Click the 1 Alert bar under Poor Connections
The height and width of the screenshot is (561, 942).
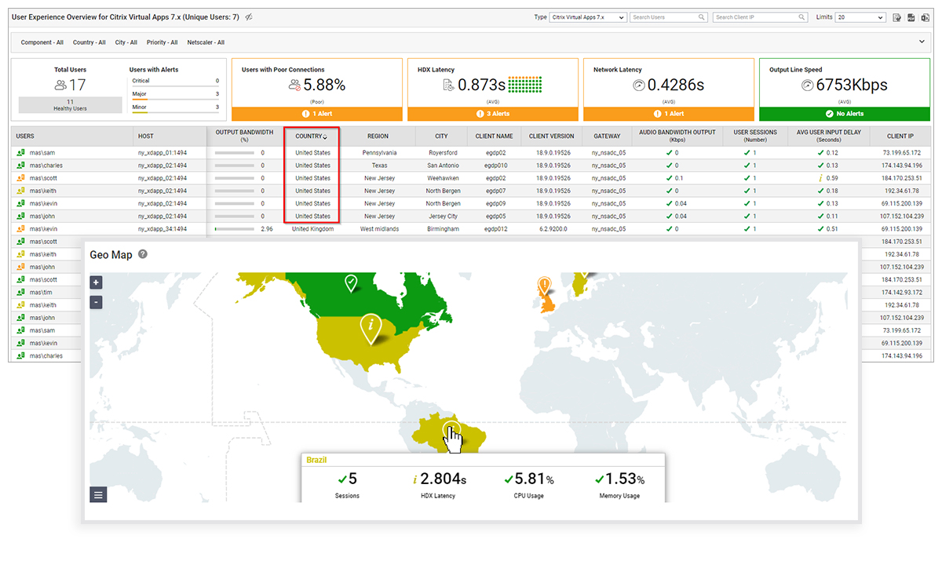click(316, 114)
